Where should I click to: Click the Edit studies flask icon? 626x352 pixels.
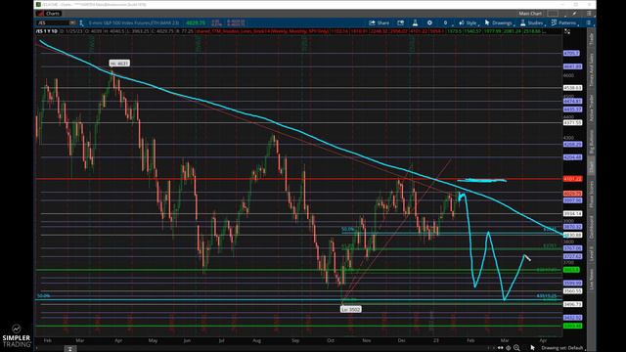coord(415,22)
